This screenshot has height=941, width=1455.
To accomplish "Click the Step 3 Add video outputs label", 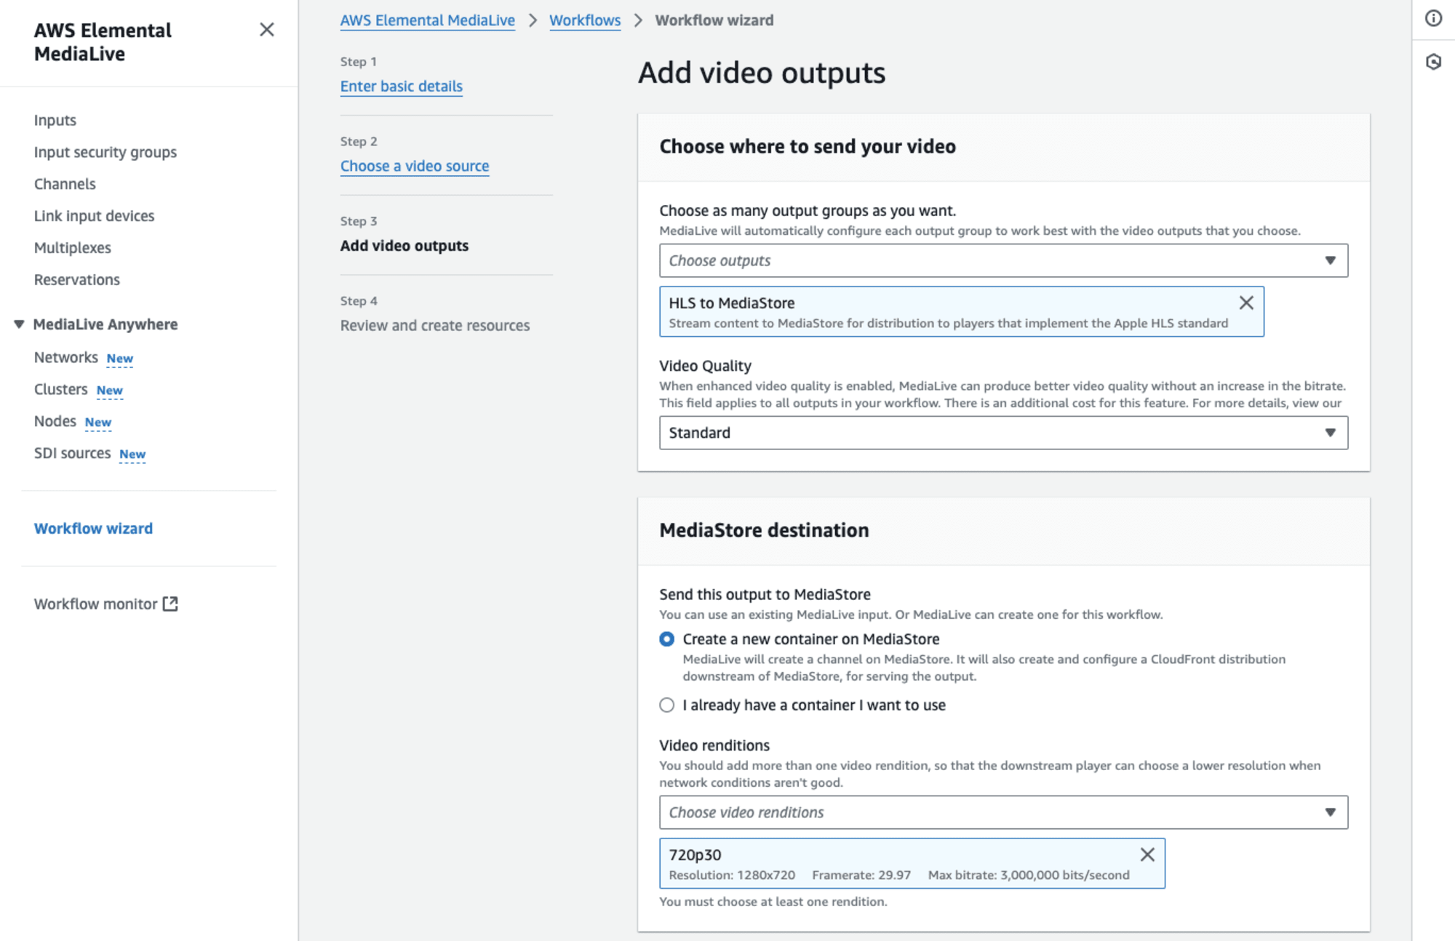I will point(404,246).
